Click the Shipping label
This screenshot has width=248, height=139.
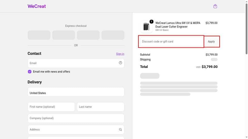pos(145,59)
